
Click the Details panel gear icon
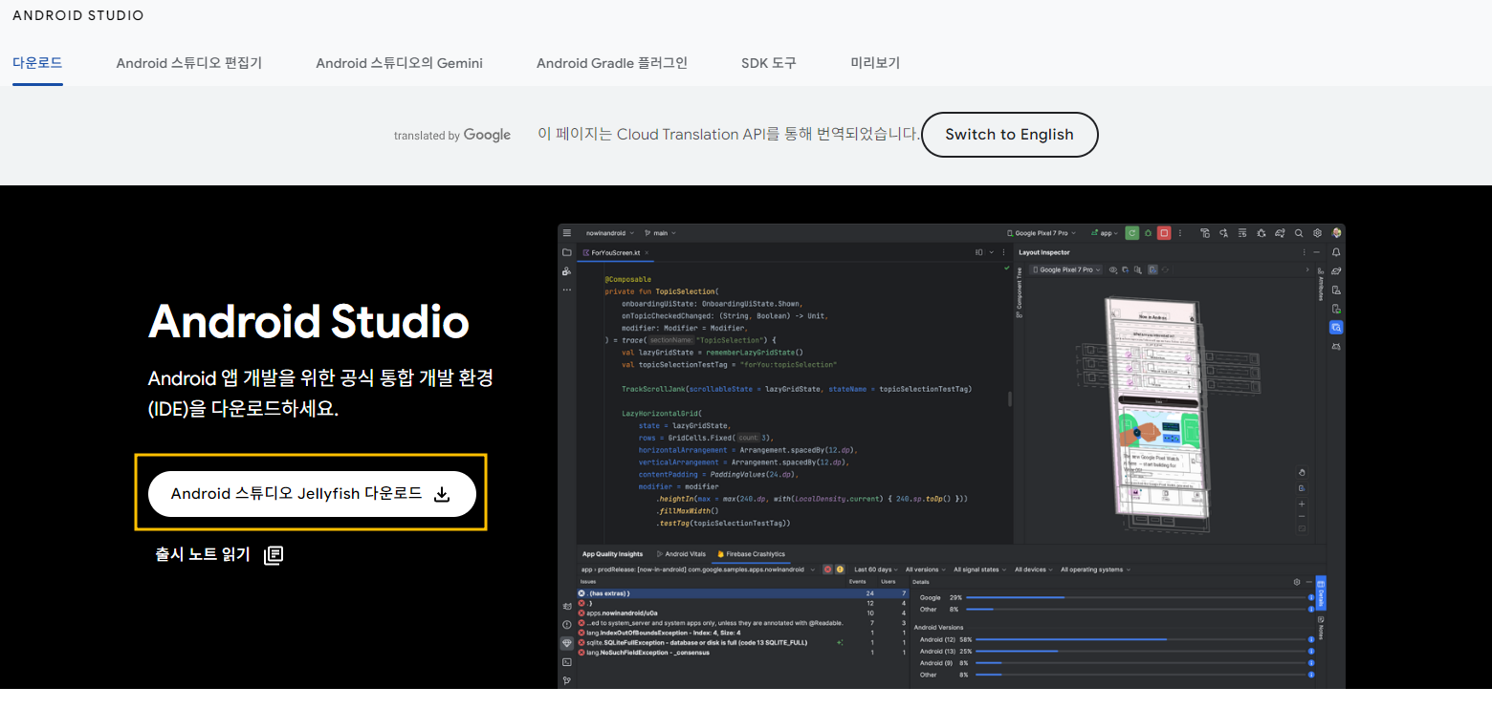pyautogui.click(x=1297, y=582)
